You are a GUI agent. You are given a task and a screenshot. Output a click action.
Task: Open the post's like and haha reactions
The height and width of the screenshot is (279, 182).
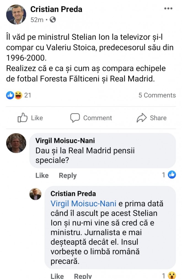tap(14, 95)
